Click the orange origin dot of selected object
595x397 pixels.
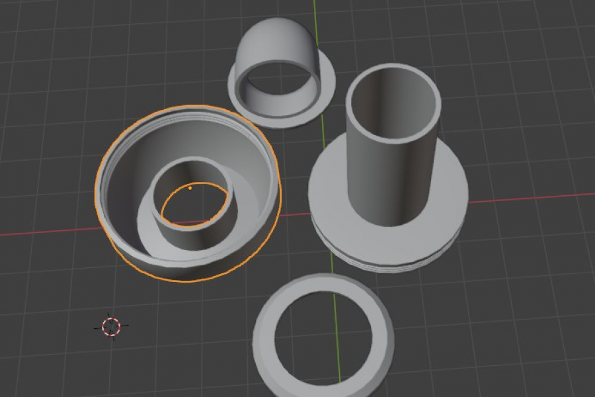click(x=190, y=188)
